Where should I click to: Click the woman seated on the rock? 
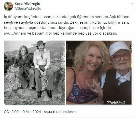click(24, 66)
